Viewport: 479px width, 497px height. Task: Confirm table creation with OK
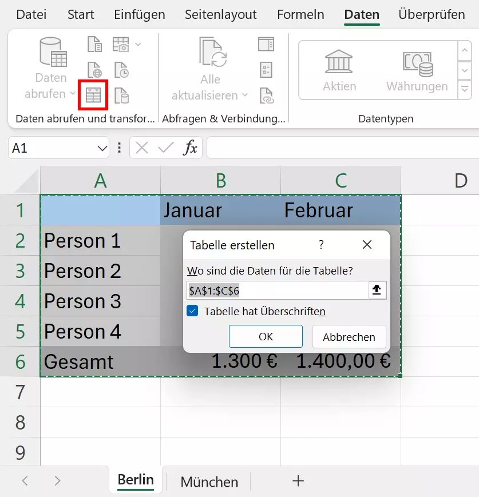pyautogui.click(x=266, y=336)
